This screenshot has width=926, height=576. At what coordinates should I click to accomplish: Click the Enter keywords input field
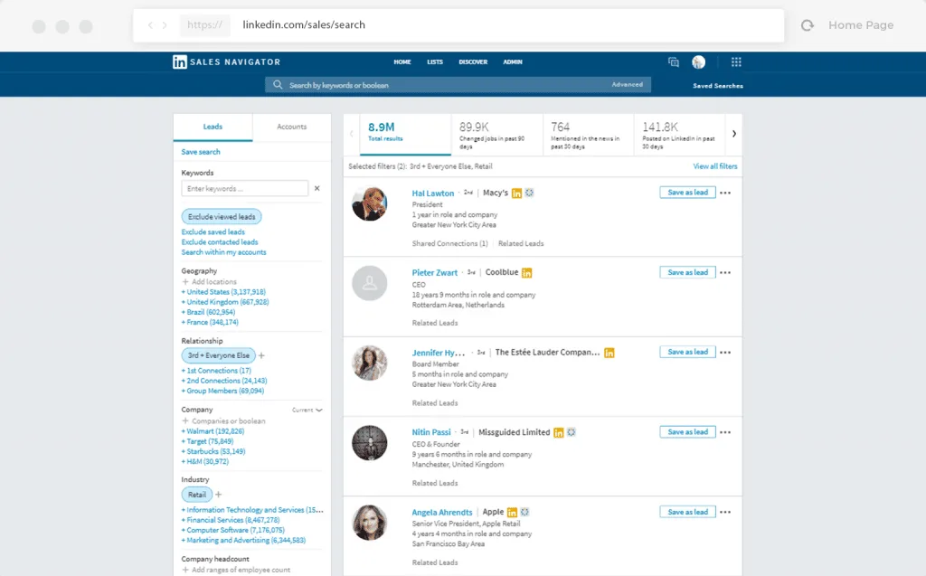coord(244,188)
